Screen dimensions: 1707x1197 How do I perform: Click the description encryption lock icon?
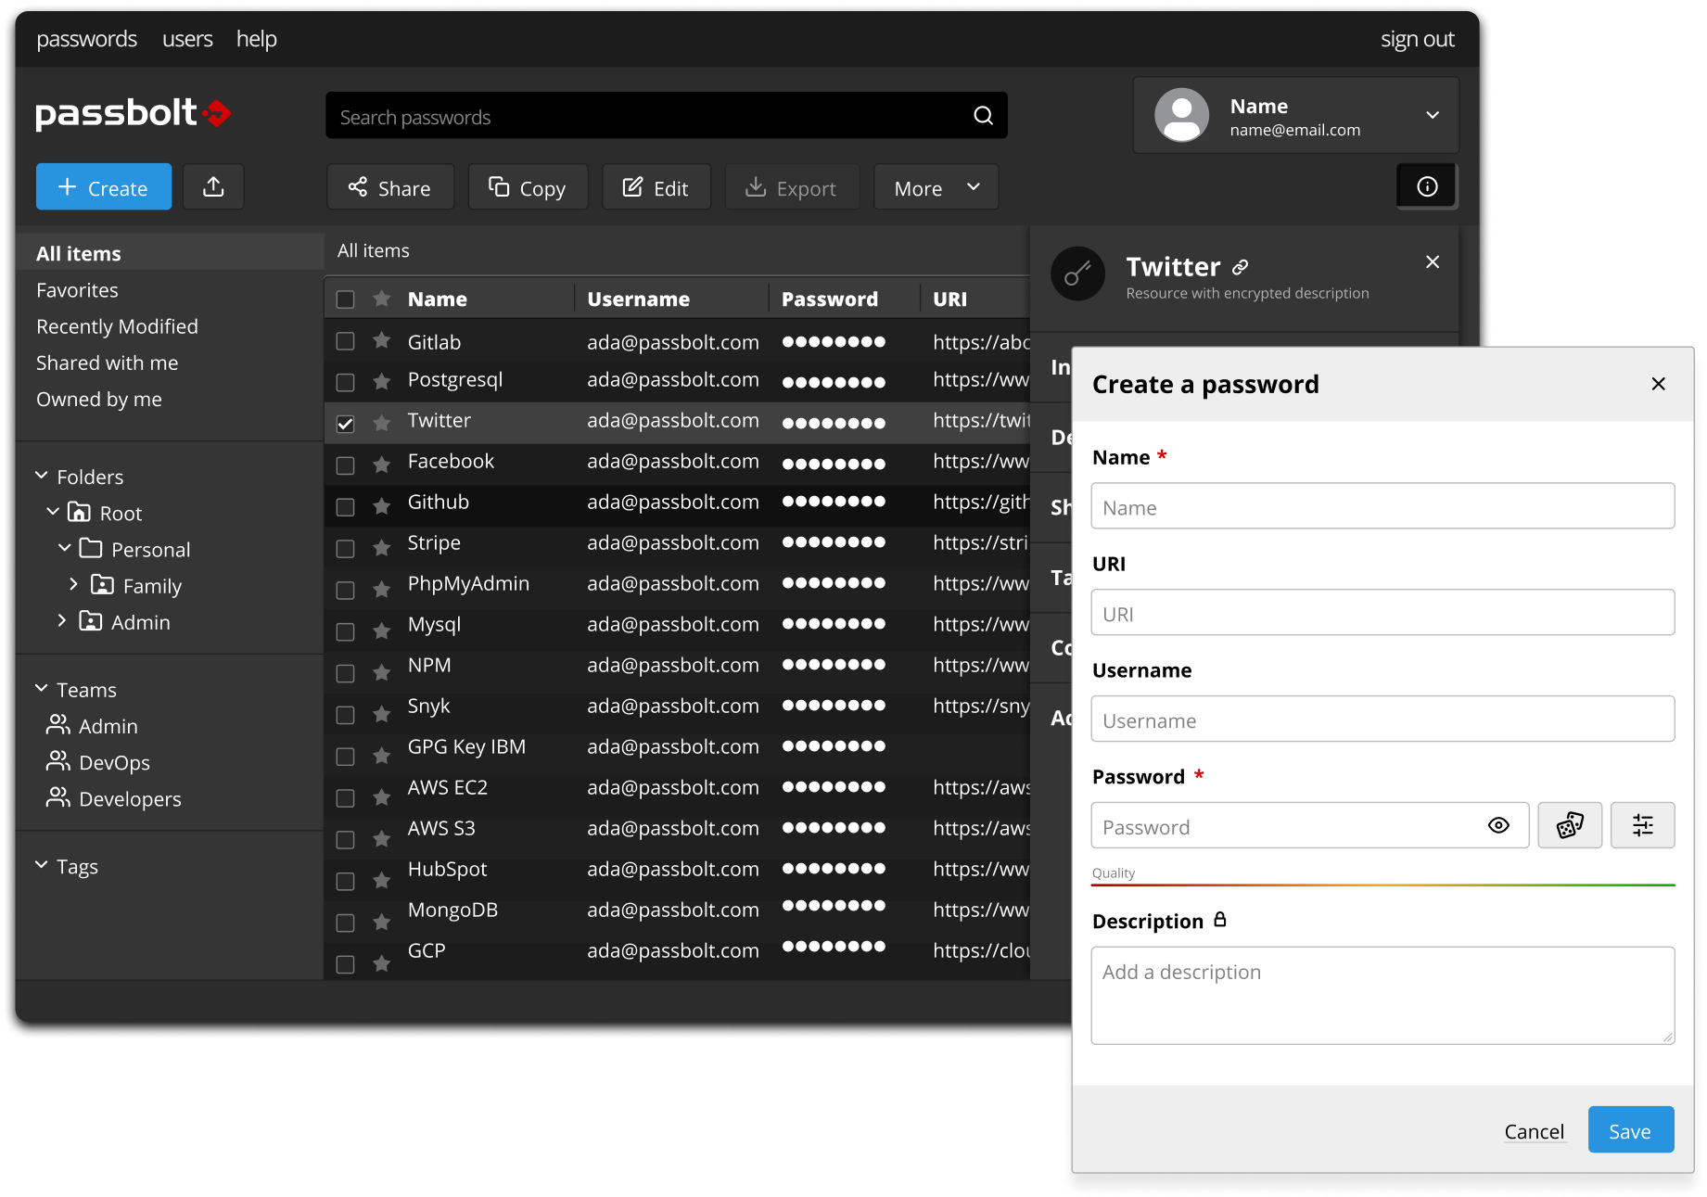[1220, 919]
